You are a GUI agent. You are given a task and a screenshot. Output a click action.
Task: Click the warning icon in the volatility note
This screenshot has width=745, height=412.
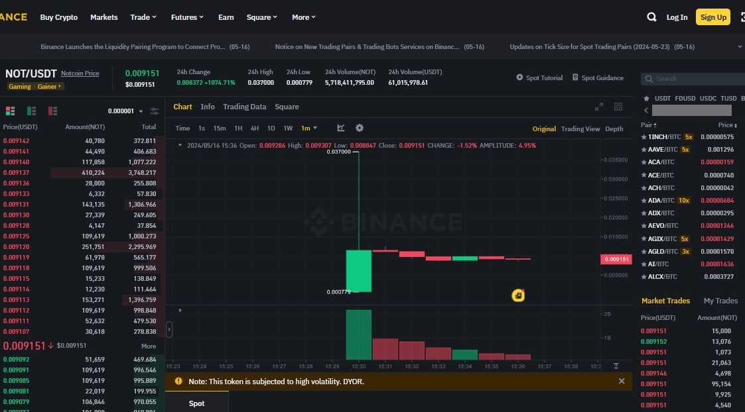pos(178,381)
